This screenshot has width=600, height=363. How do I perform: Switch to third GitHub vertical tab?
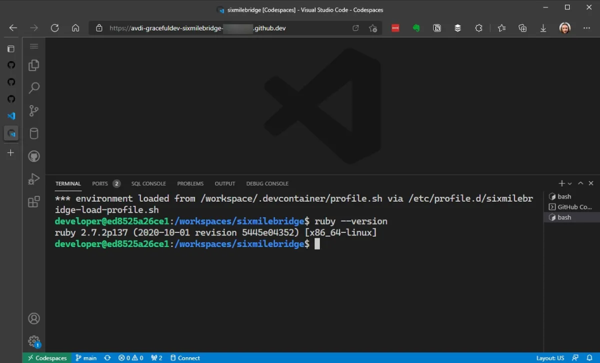click(11, 99)
